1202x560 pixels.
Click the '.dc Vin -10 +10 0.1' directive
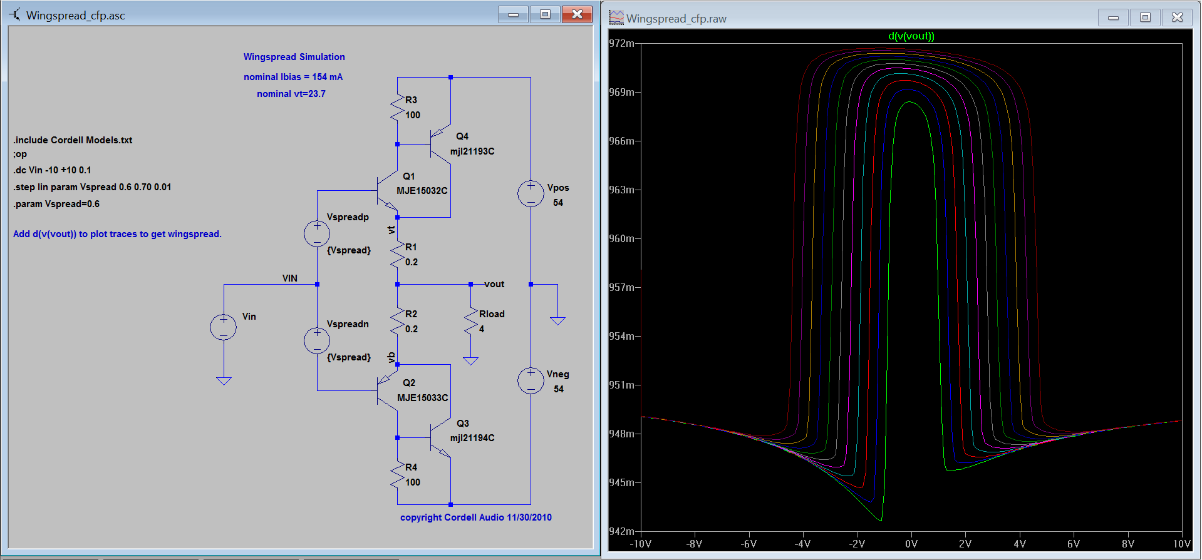(x=52, y=170)
